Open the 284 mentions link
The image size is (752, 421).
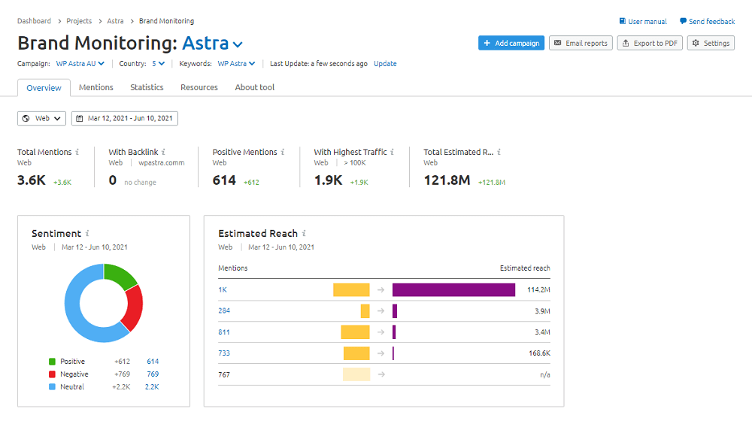click(224, 310)
